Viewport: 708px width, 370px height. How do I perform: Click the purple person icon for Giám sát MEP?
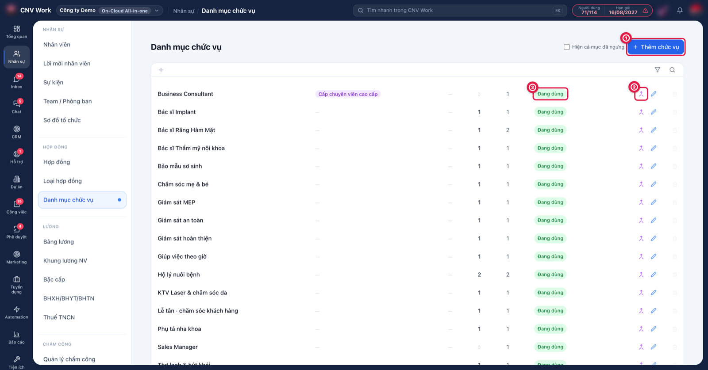coord(641,202)
